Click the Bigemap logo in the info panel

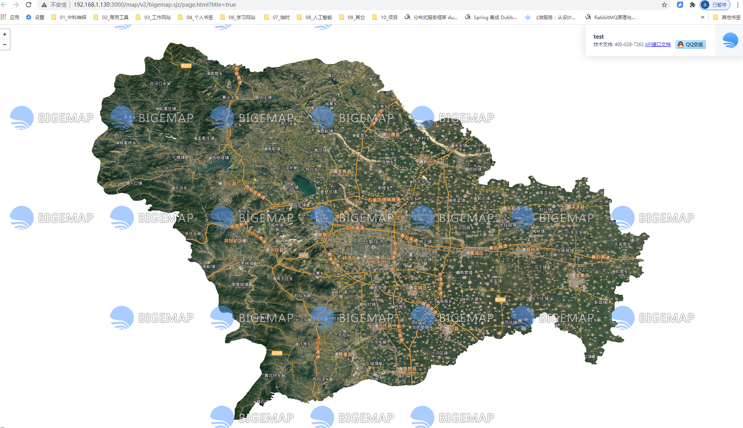(x=730, y=40)
